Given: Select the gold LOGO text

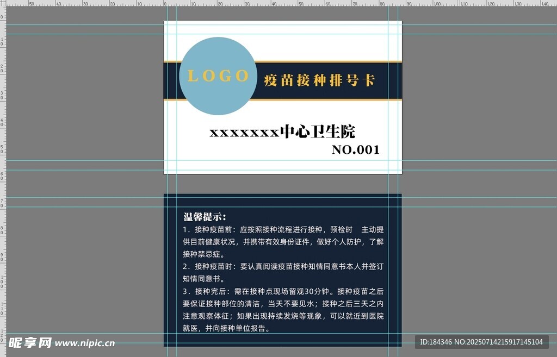Looking at the screenshot, I should coord(218,76).
